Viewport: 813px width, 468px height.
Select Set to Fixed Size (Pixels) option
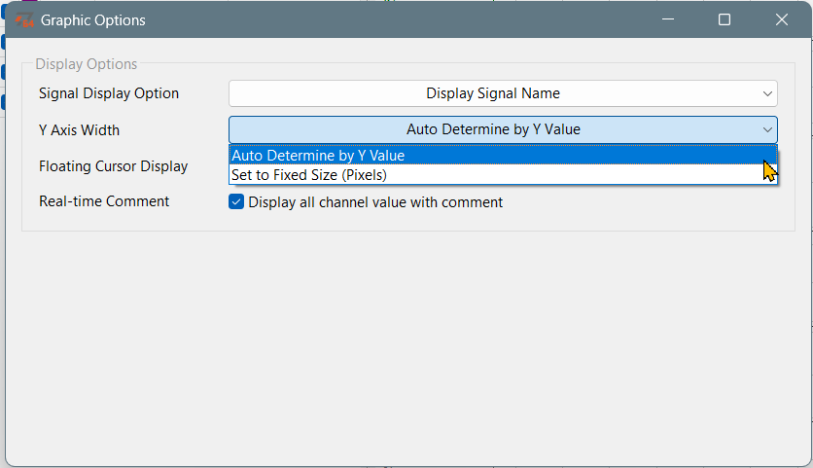(503, 175)
